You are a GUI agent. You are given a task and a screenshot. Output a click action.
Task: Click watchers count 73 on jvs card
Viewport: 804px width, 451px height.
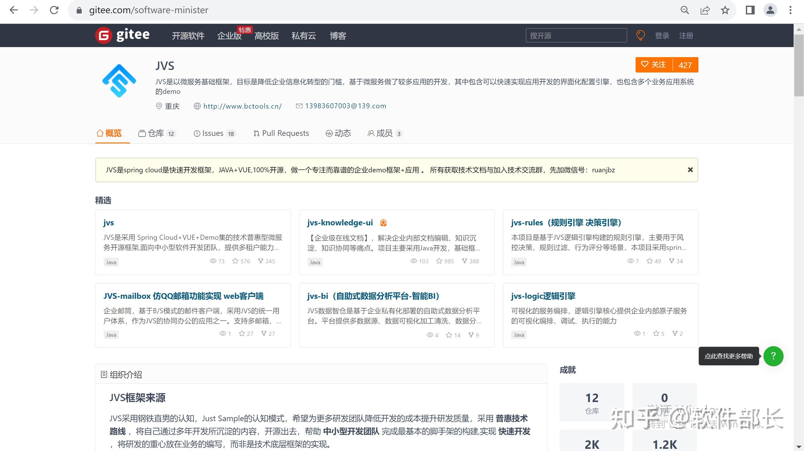pos(217,261)
